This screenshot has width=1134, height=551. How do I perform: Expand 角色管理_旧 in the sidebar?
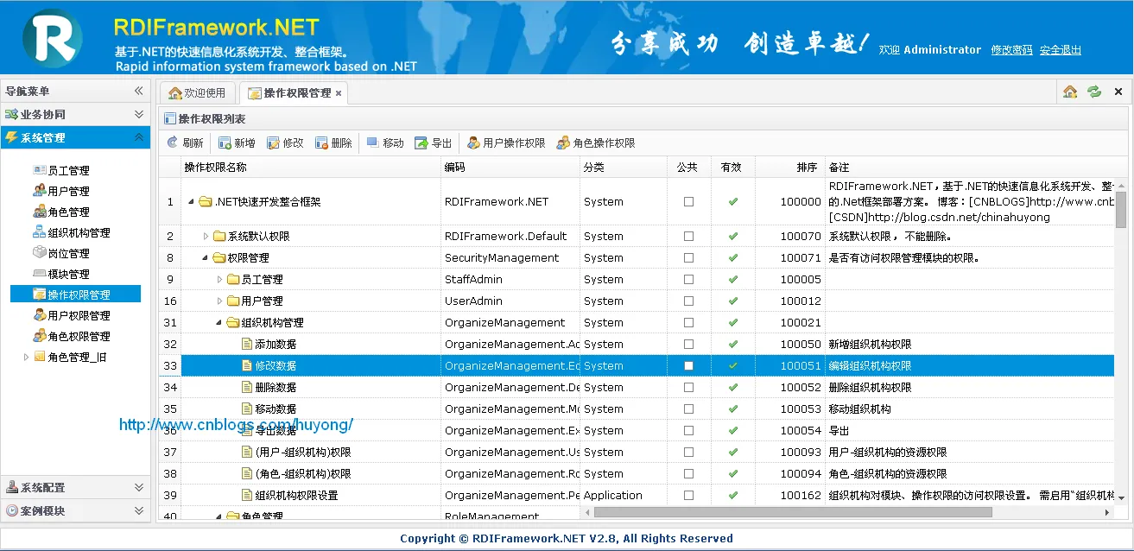(26, 357)
